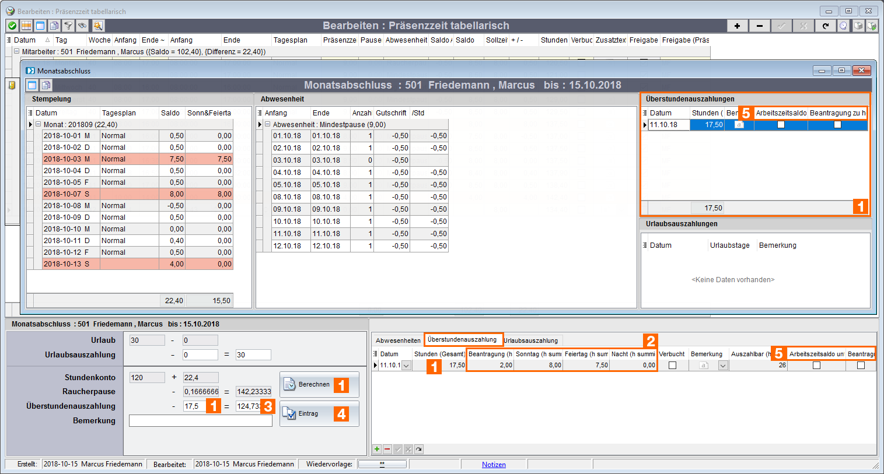
Task: Click the red minus icon below the payout grid
Action: tap(387, 449)
